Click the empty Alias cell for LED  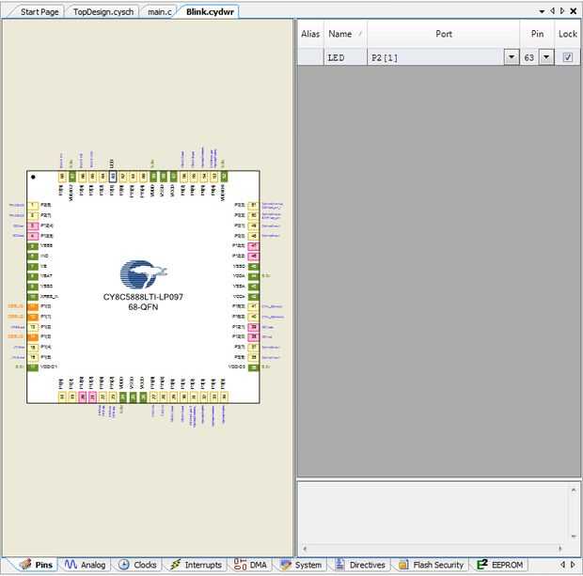tap(310, 57)
